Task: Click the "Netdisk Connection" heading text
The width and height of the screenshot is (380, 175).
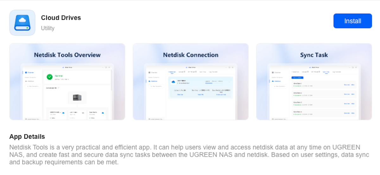Action: [191, 55]
